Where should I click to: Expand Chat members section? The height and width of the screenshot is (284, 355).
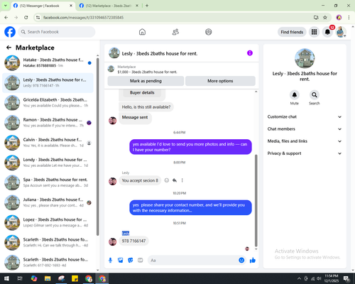305,129
